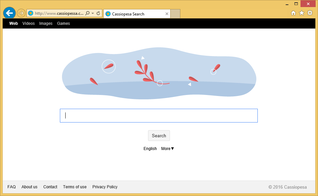This screenshot has width=318, height=196.
Task: Click the Refresh page icon
Action: point(98,13)
